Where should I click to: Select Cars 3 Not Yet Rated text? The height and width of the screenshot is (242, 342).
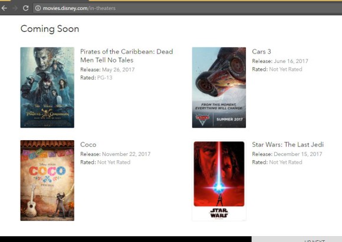point(285,69)
